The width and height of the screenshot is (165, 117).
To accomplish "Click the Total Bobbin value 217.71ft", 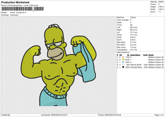I will click(x=133, y=50).
